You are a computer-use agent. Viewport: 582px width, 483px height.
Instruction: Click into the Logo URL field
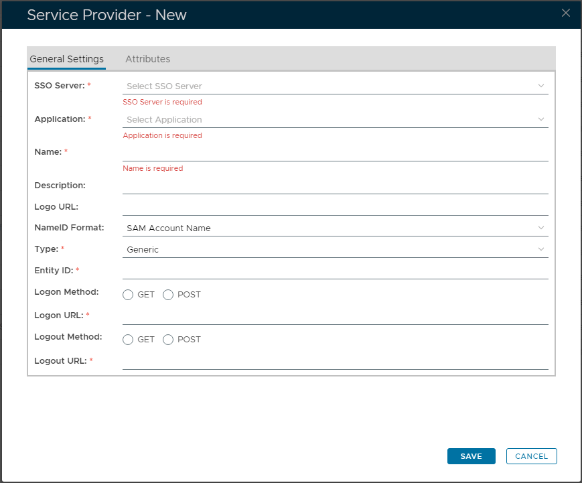click(335, 207)
